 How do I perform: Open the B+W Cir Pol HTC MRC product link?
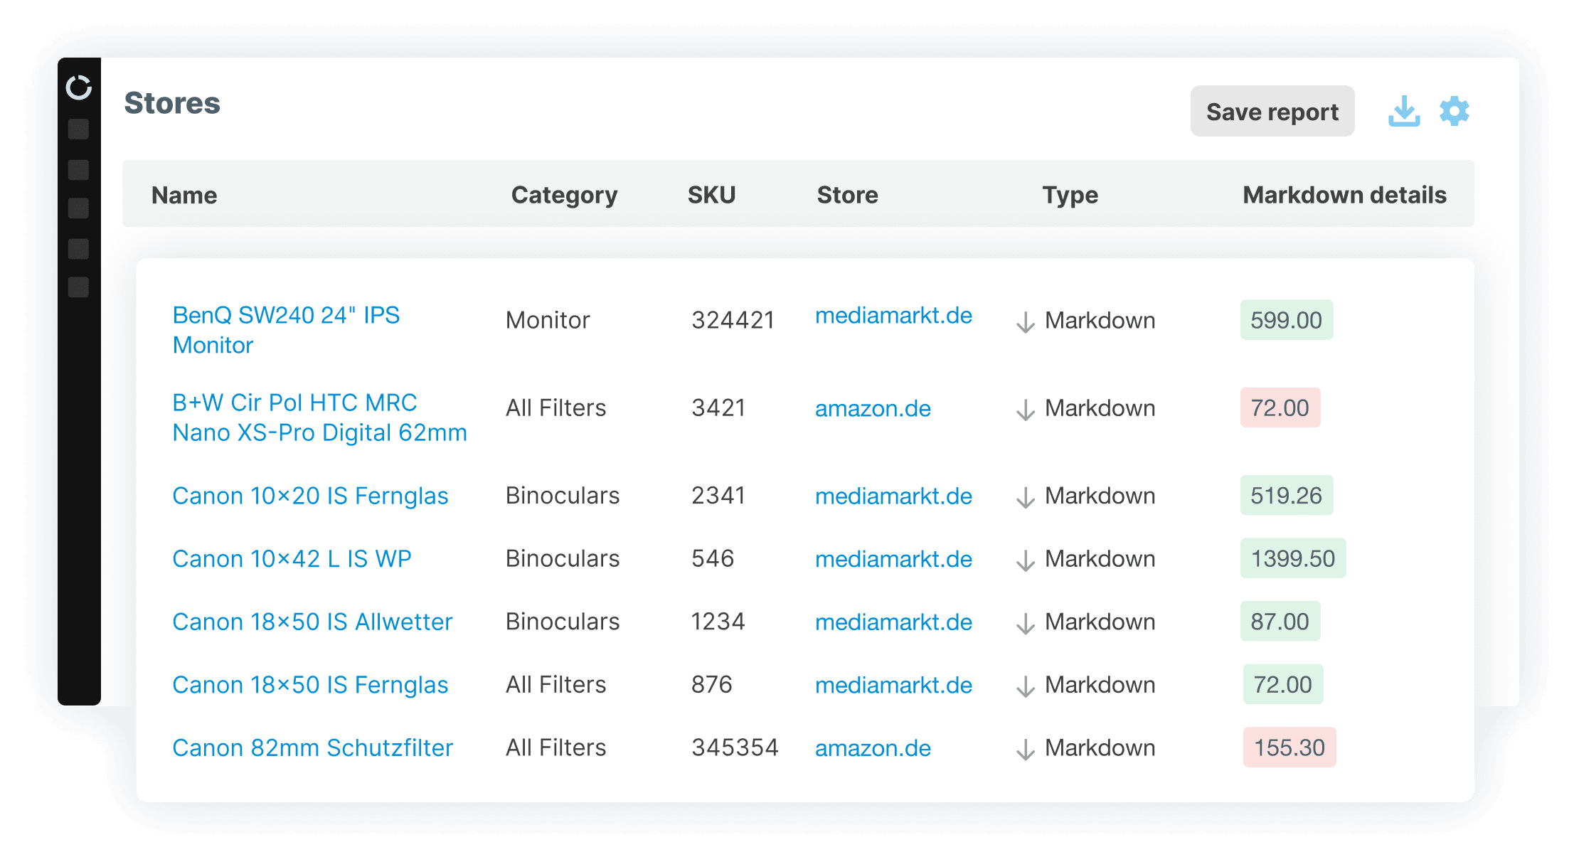(319, 417)
